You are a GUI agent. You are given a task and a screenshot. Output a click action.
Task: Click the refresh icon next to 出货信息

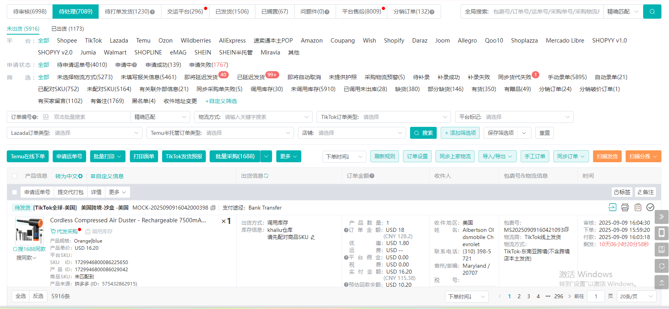266,176
